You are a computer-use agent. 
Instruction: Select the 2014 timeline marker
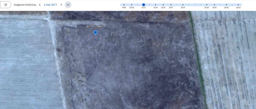coord(155,5)
